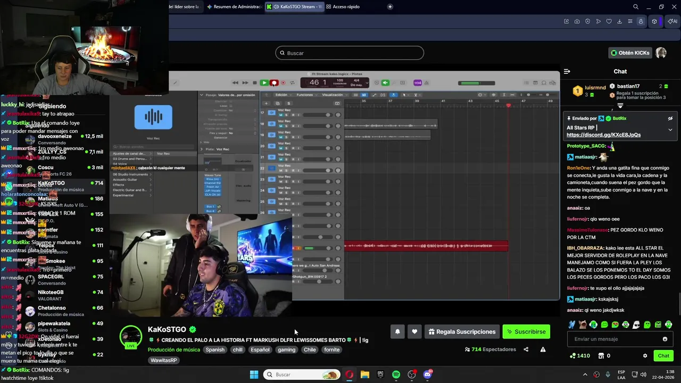This screenshot has width=681, height=383.
Task: Click the heart follow icon under stream
Action: pos(414,332)
